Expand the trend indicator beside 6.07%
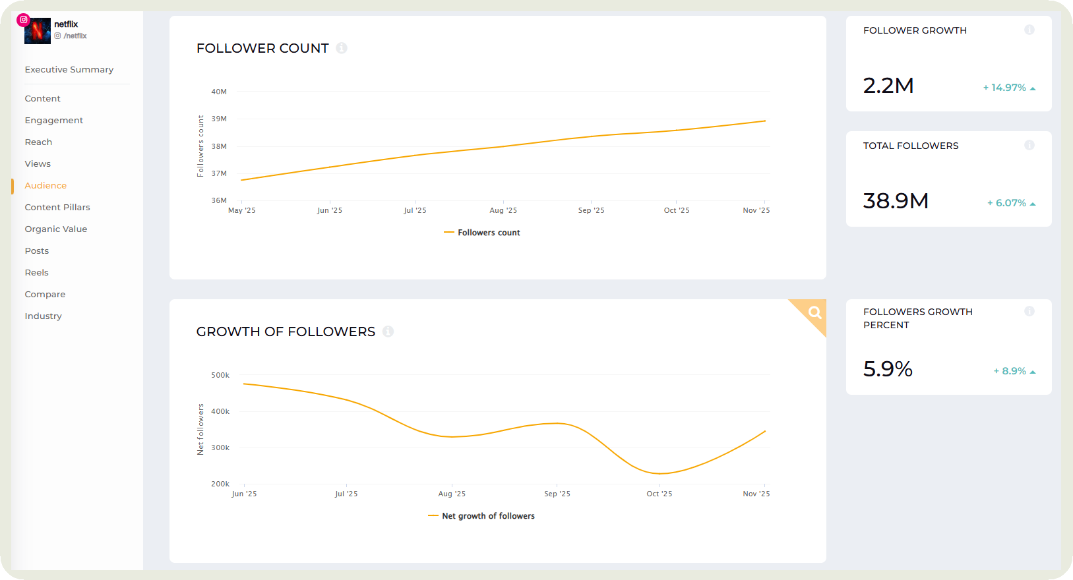Screen dimensions: 1073x580 [x=1033, y=202]
